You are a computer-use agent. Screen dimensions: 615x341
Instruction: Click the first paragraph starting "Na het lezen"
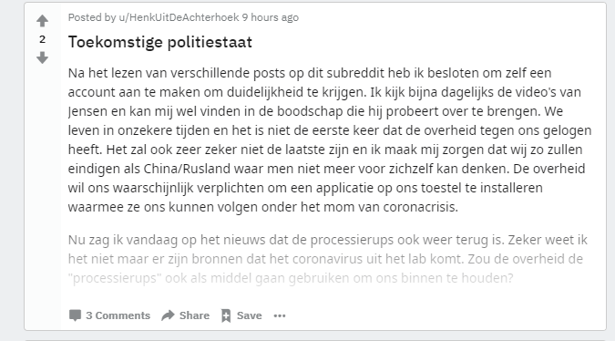(330, 139)
